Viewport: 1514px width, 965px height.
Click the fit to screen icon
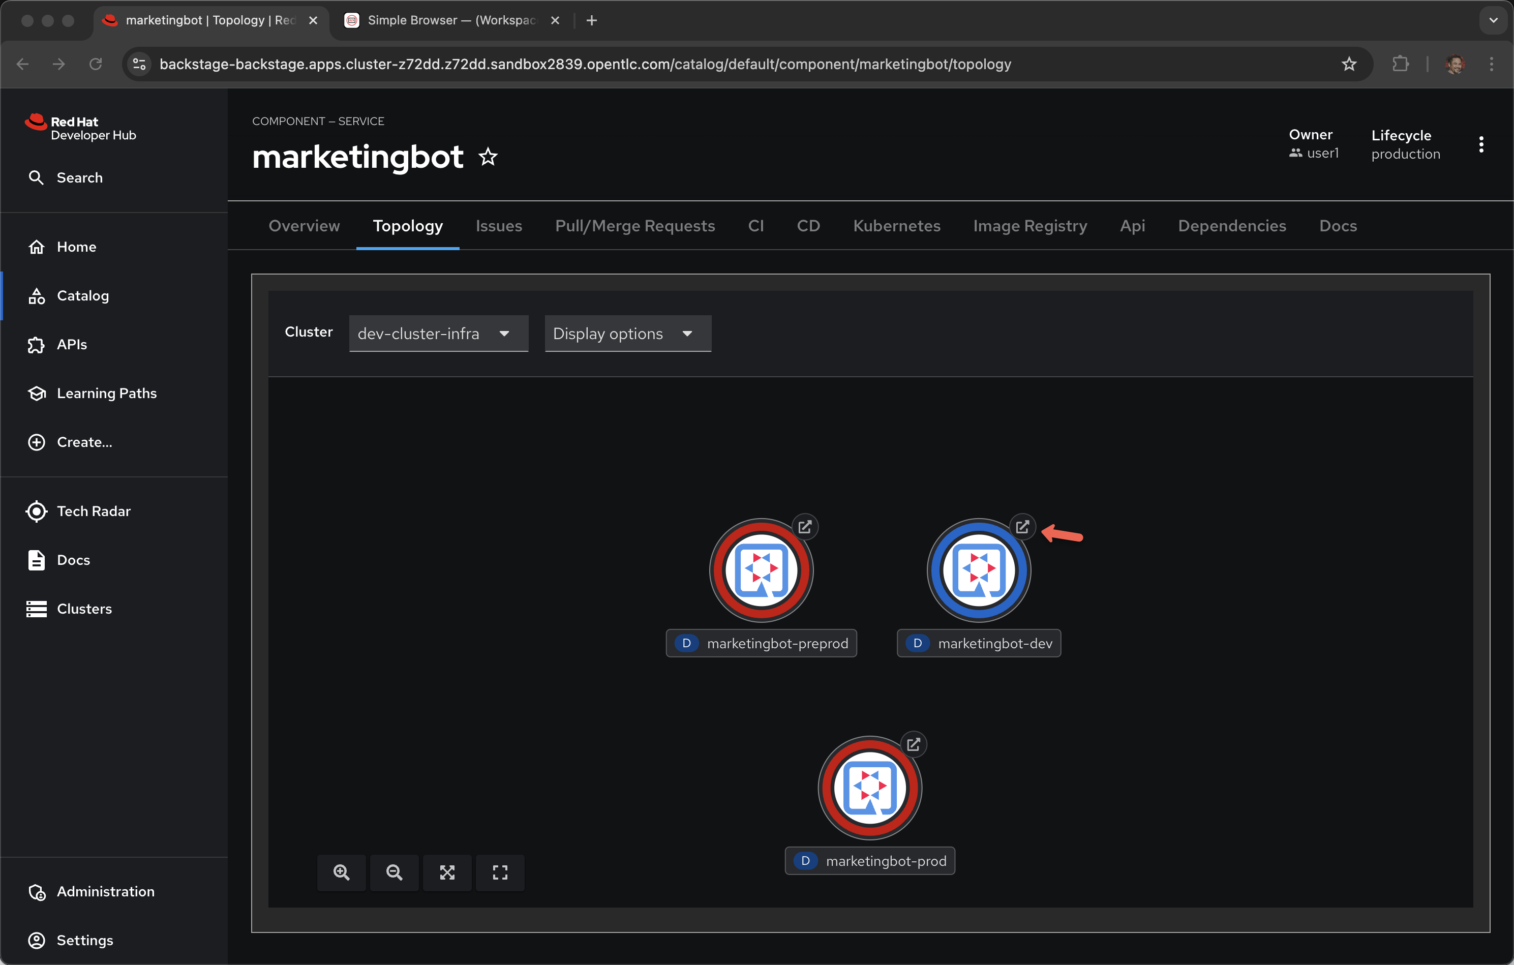point(447,872)
